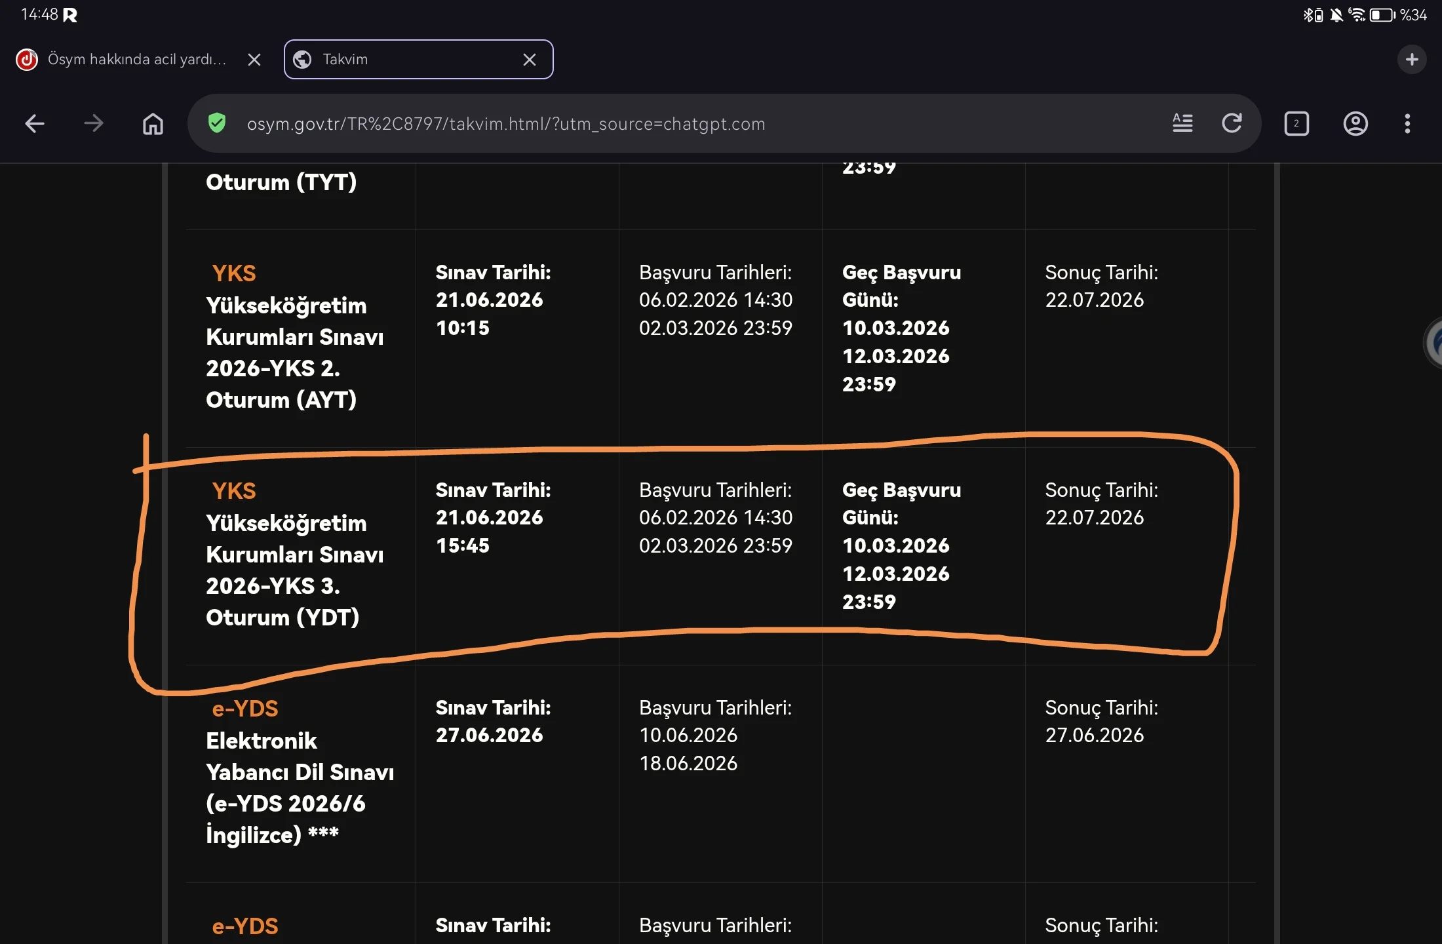Open reader mode icon in address bar
The width and height of the screenshot is (1442, 944).
point(1182,123)
